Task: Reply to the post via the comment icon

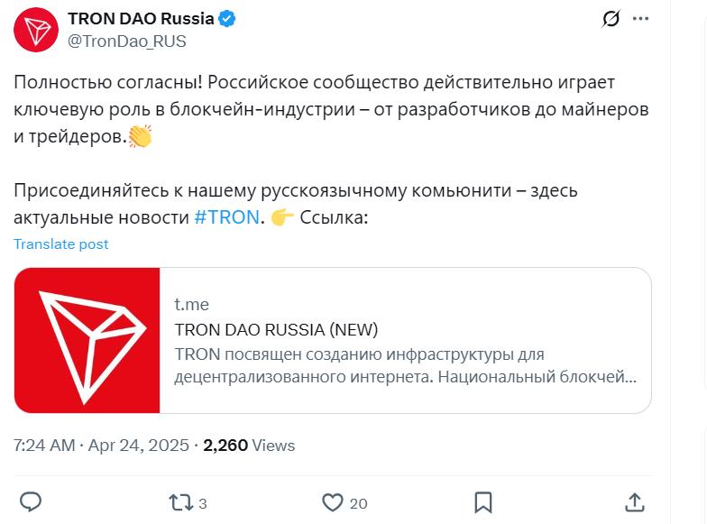Action: pos(31,501)
